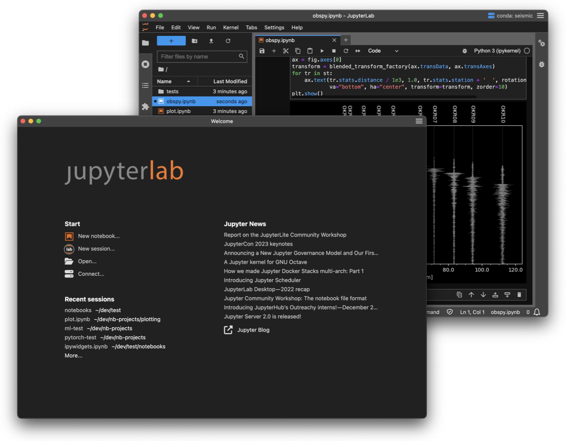Enable the debugger with the bug icon
566x441 pixels.
click(x=465, y=51)
